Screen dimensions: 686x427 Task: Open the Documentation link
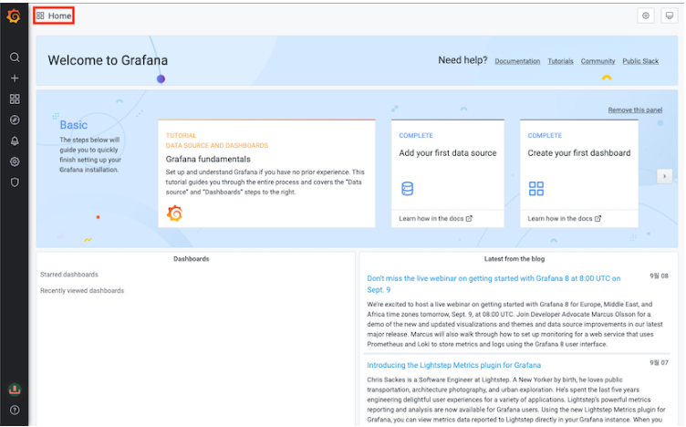pos(517,61)
